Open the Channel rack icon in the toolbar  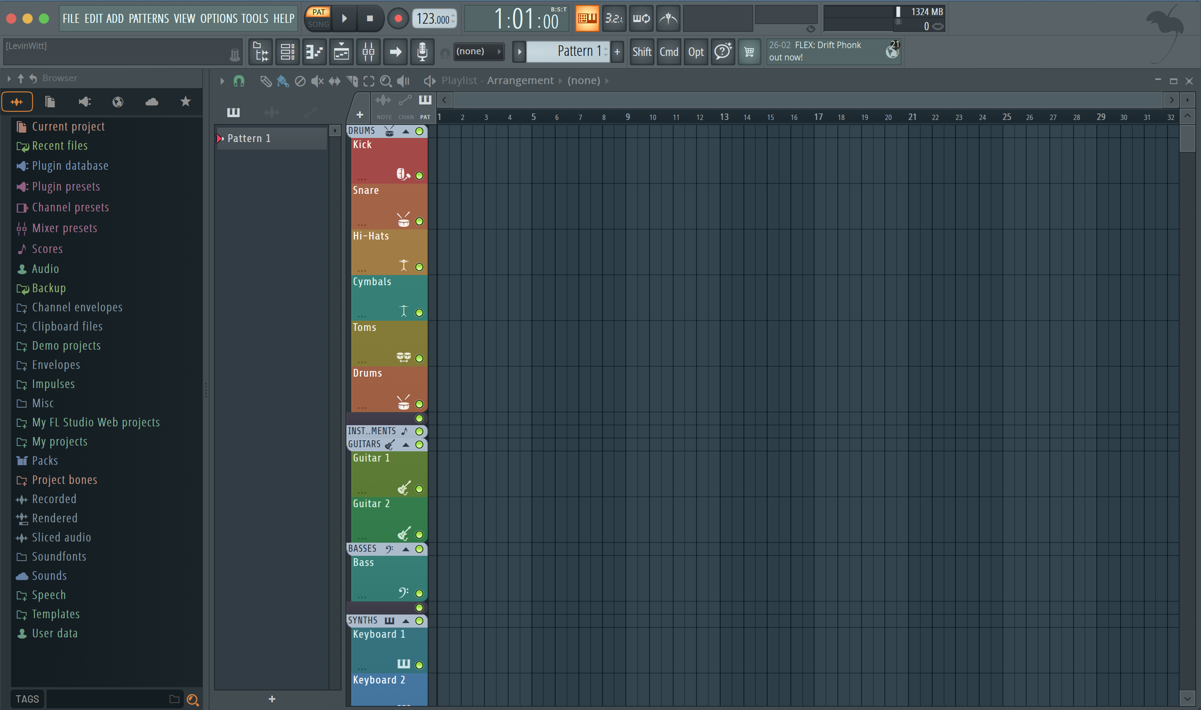coord(287,52)
